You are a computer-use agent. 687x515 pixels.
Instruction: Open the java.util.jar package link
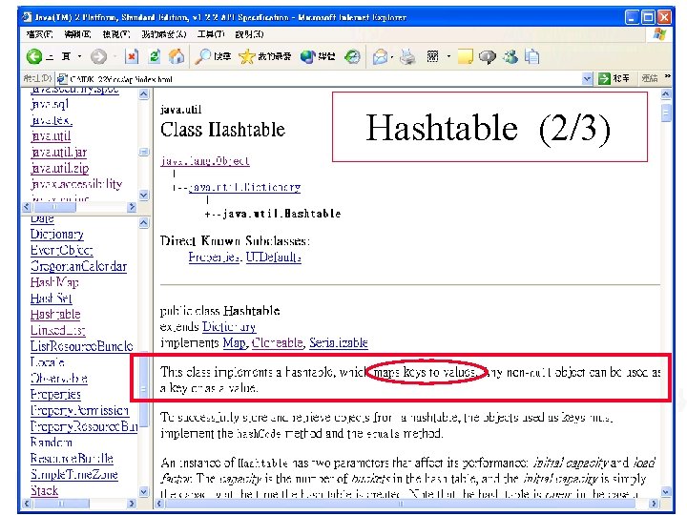59,152
